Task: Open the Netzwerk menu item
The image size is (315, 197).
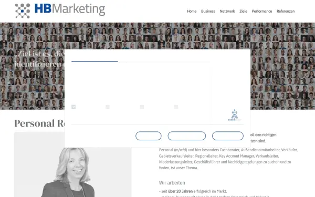Action: pyautogui.click(x=227, y=11)
